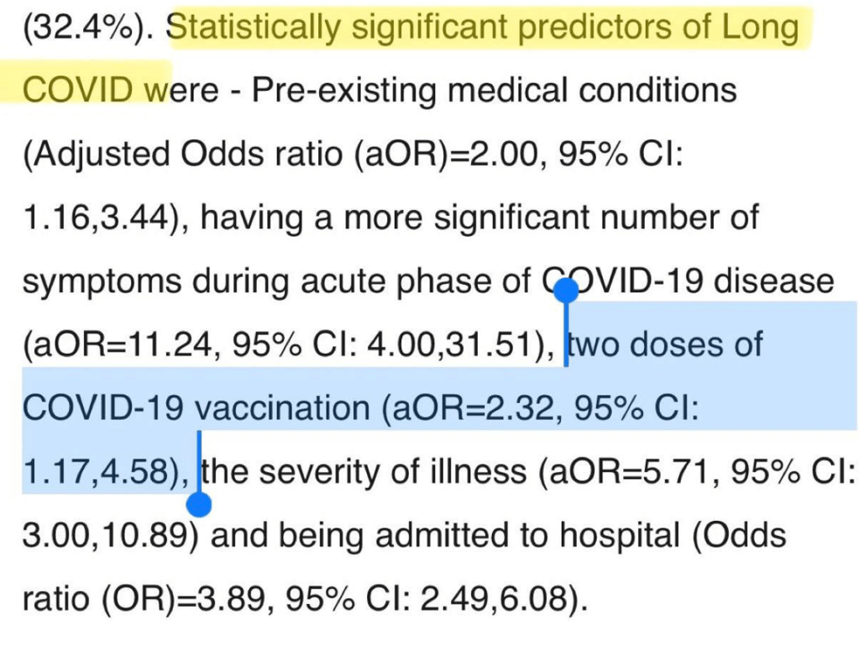
Task: Click the selected phrase "COVID-19 vaccination"
Action: pyautogui.click(x=195, y=409)
